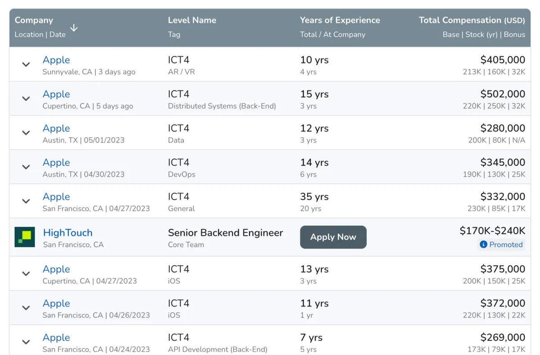The width and height of the screenshot is (540, 355).
Task: Click the Level Name column header
Action: (192, 20)
